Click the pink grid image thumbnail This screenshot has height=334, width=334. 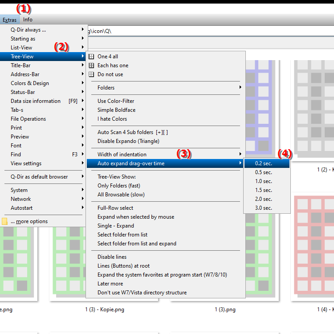314,246
